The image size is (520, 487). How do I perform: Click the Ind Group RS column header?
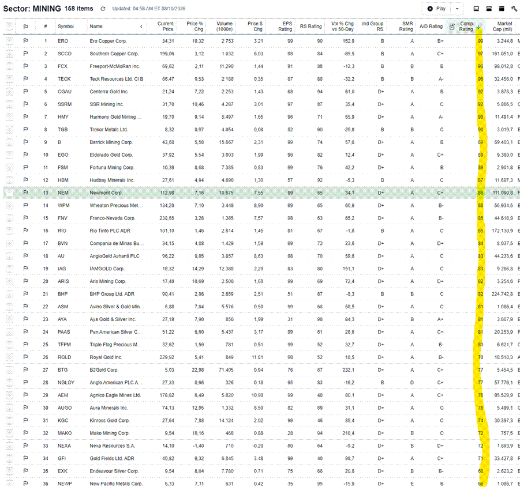coord(372,27)
